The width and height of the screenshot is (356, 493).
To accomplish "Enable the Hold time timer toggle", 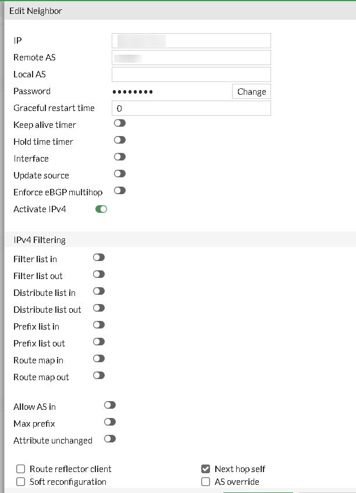I will pos(119,140).
